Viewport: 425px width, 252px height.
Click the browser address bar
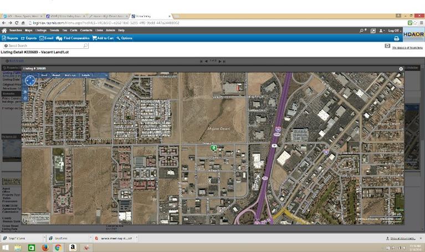(217, 23)
